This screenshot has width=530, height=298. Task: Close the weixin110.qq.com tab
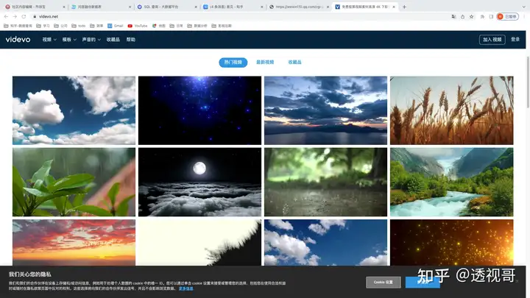[328, 7]
